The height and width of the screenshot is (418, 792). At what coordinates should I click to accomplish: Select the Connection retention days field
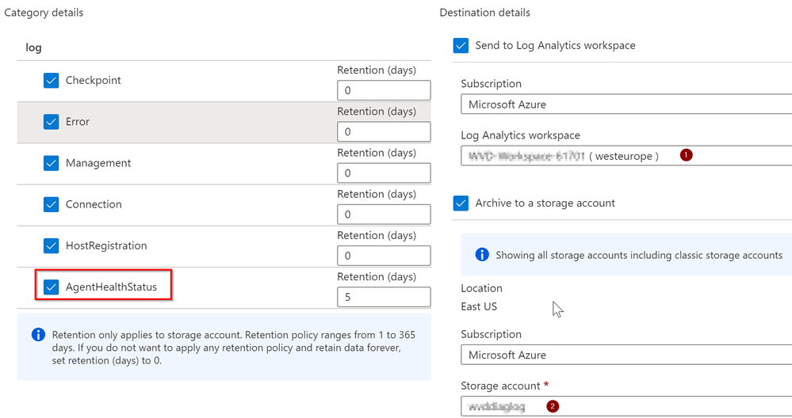[384, 214]
